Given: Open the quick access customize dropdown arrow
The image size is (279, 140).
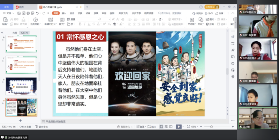Looking at the screenshot, I should (48, 13).
